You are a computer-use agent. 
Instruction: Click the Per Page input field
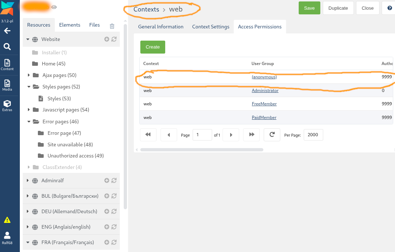313,135
